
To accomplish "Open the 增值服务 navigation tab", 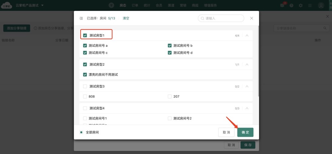I will pos(210,6).
